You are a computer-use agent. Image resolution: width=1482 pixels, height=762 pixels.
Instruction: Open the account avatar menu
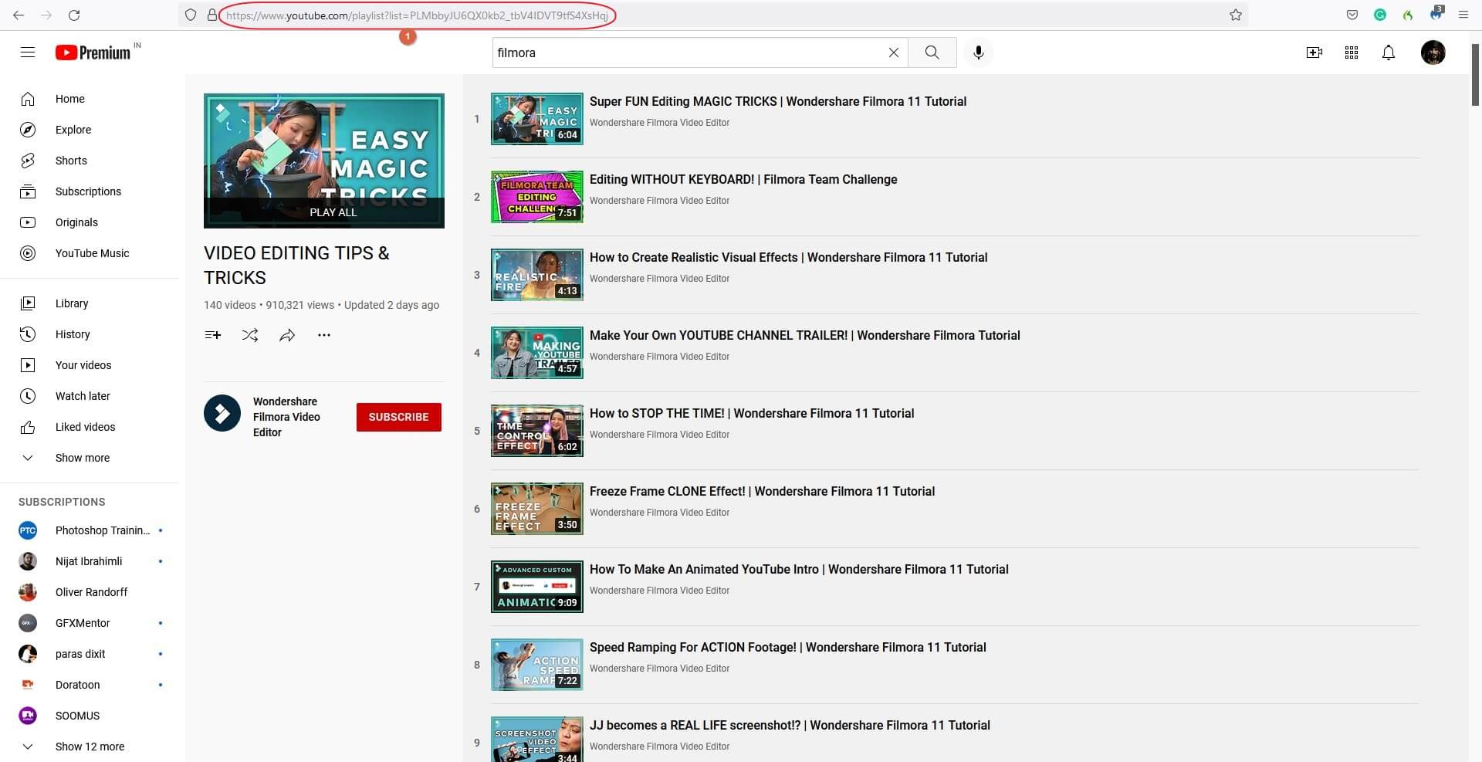click(x=1433, y=52)
